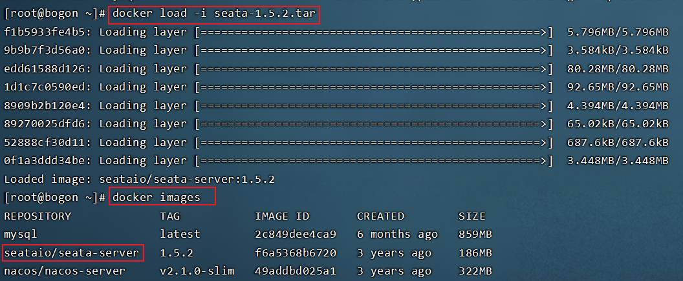Click the CREATED column header
This screenshot has height=281, width=683.
tap(381, 216)
